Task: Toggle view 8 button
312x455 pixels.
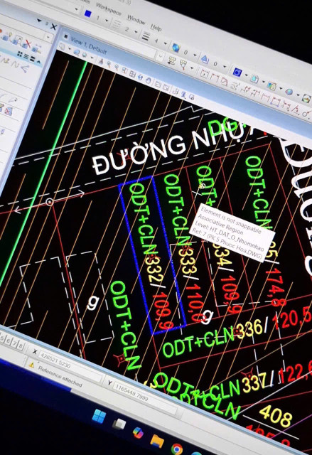Action: click(x=21, y=346)
